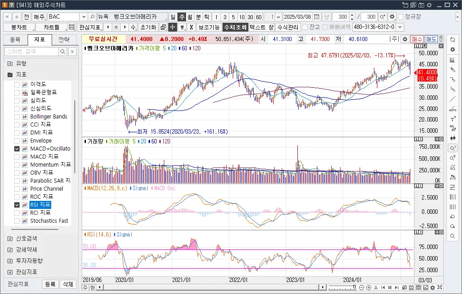This screenshot has height=294, width=462.
Task: Click the 초기화 reset button
Action: pyautogui.click(x=148, y=27)
